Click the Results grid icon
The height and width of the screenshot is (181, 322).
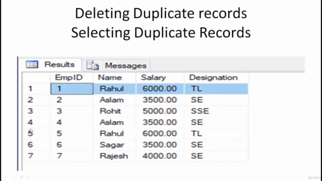coord(32,64)
